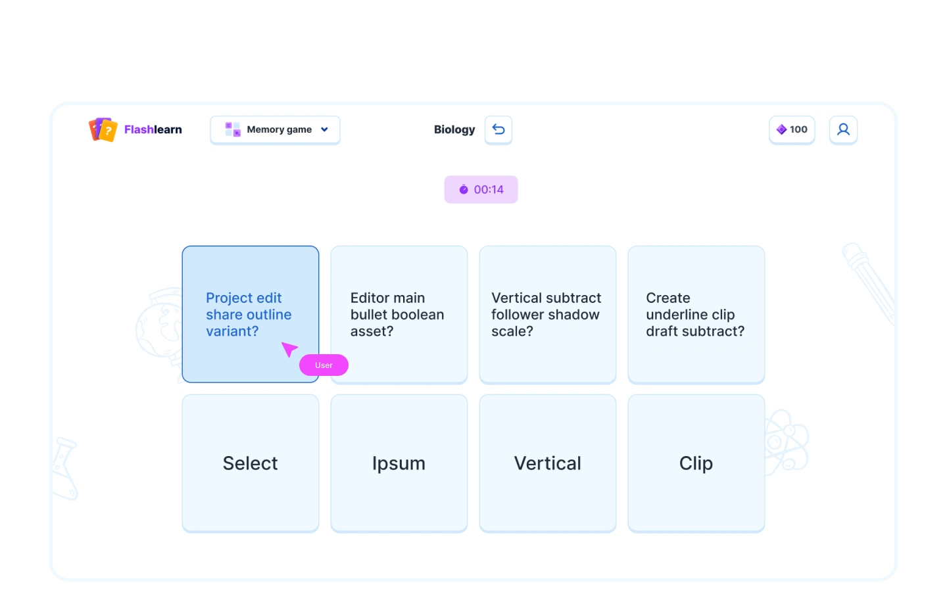Click the back arrow button beside Biology

pyautogui.click(x=498, y=129)
